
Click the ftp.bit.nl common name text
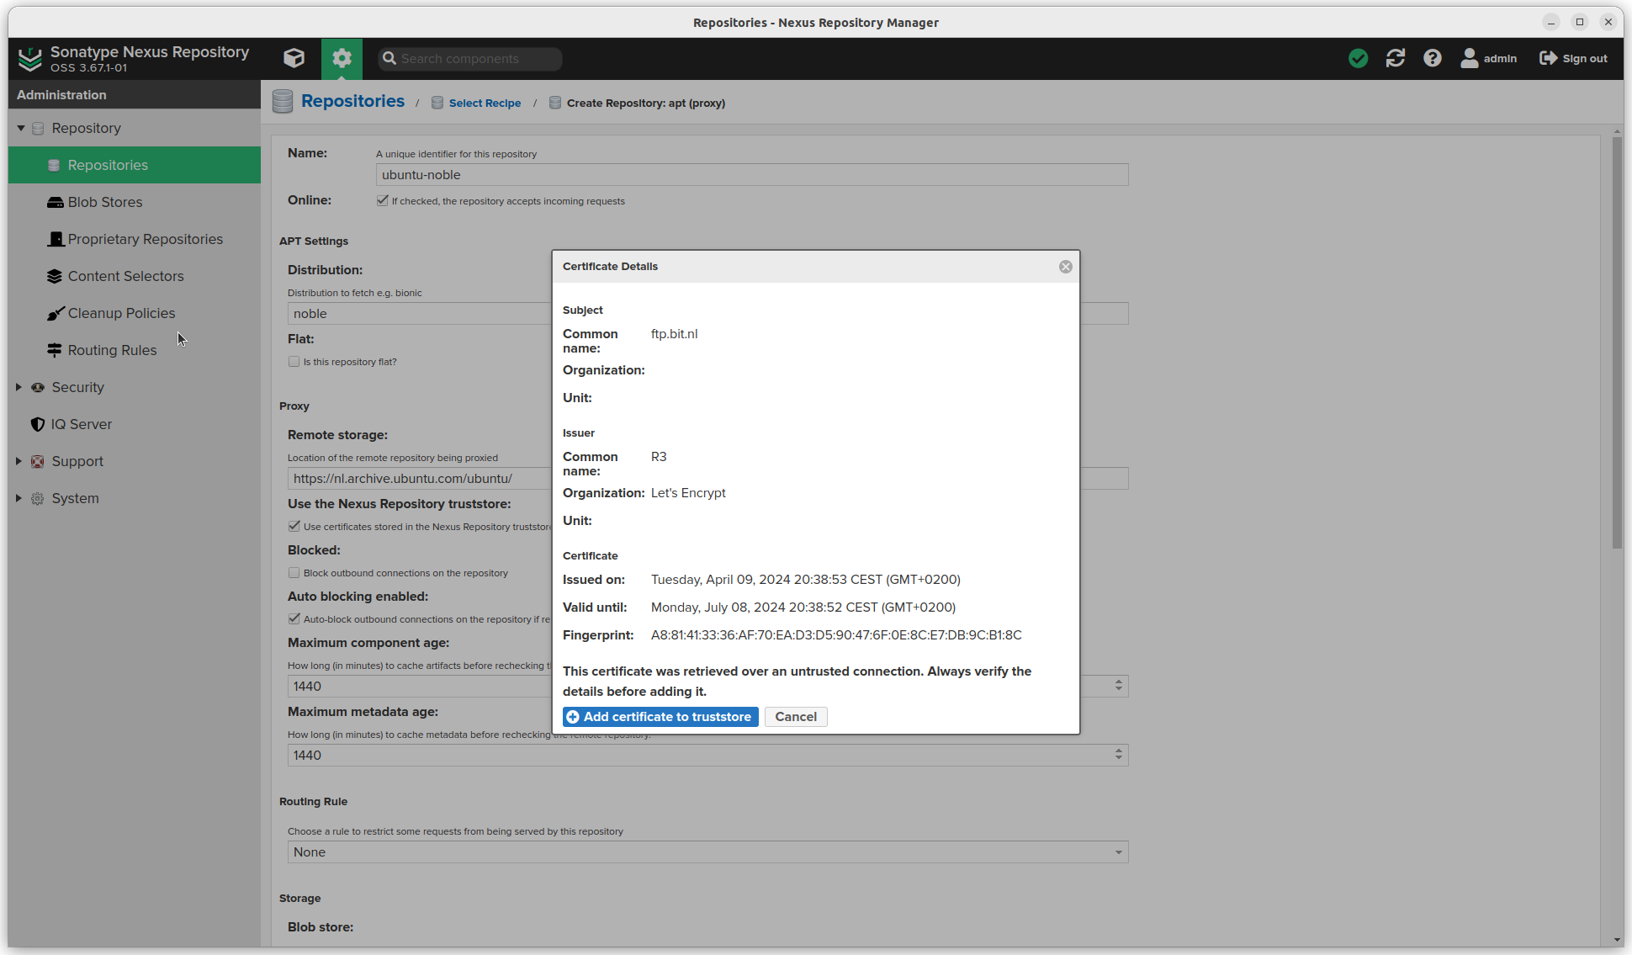[674, 334]
